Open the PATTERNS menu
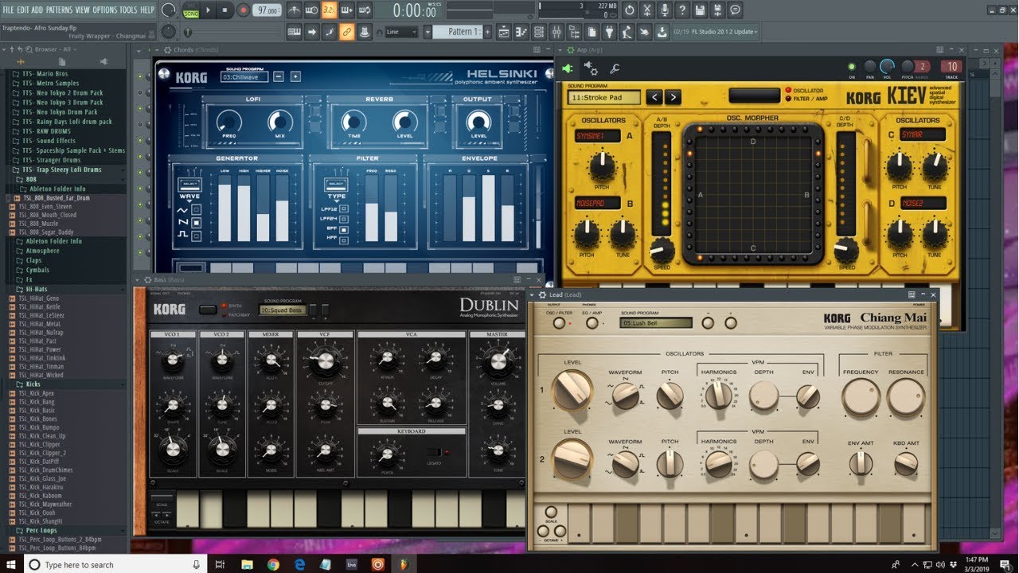The image size is (1019, 573). click(x=59, y=10)
